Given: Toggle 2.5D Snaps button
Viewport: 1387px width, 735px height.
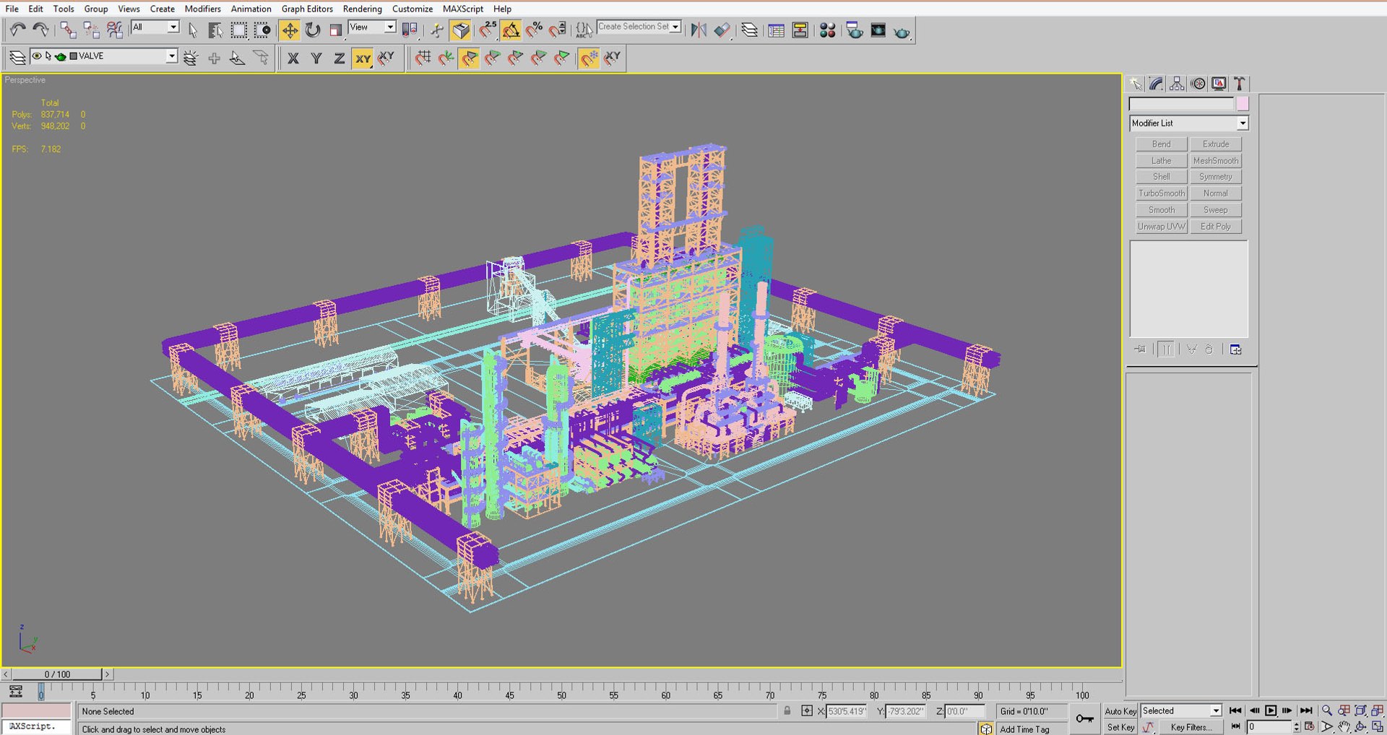Looking at the screenshot, I should [488, 30].
